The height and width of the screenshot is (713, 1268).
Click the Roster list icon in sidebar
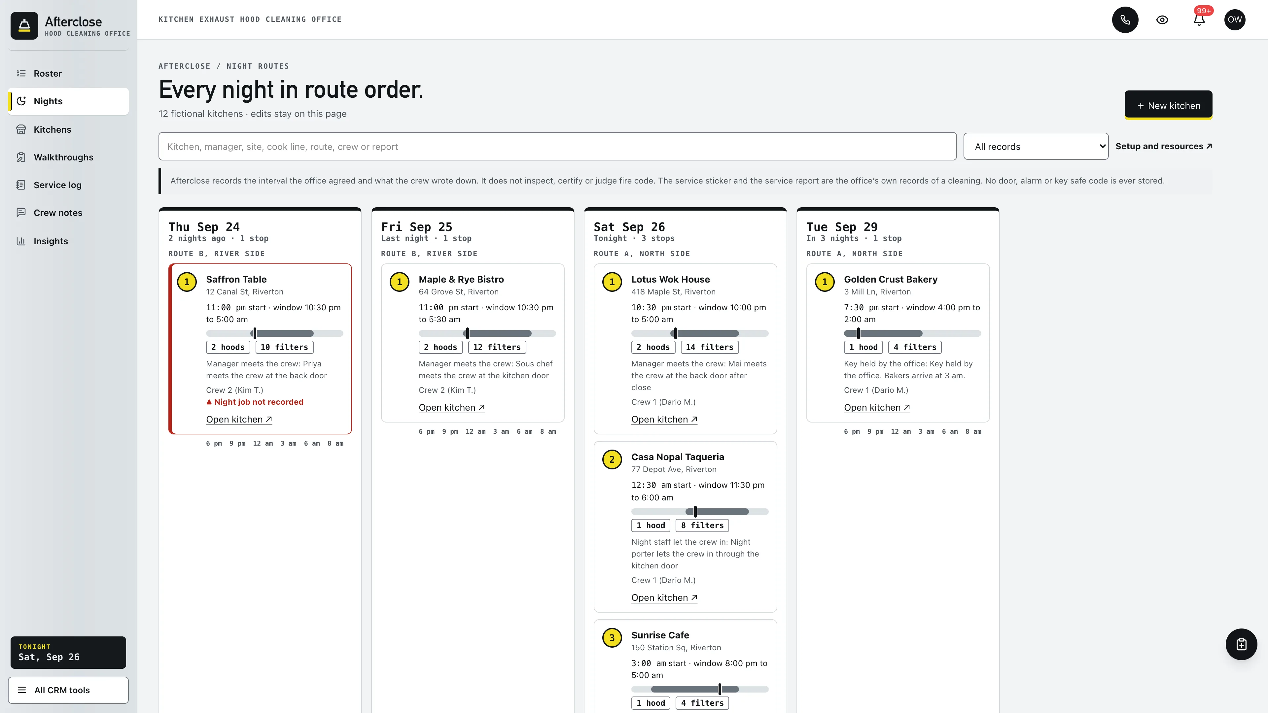pyautogui.click(x=21, y=73)
